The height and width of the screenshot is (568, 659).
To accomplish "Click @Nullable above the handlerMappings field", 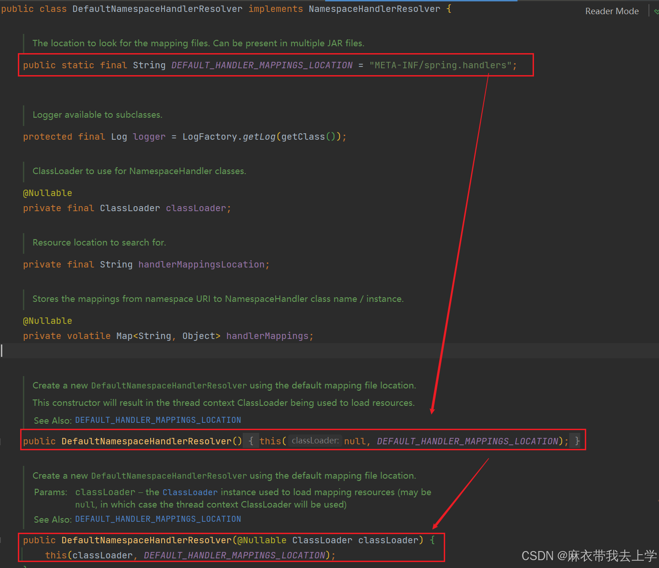I will click(x=48, y=321).
